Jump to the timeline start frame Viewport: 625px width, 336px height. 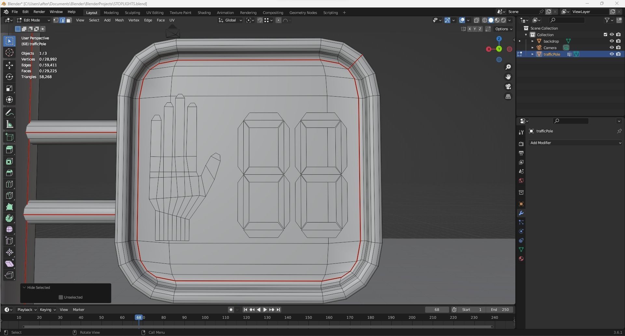(245, 310)
